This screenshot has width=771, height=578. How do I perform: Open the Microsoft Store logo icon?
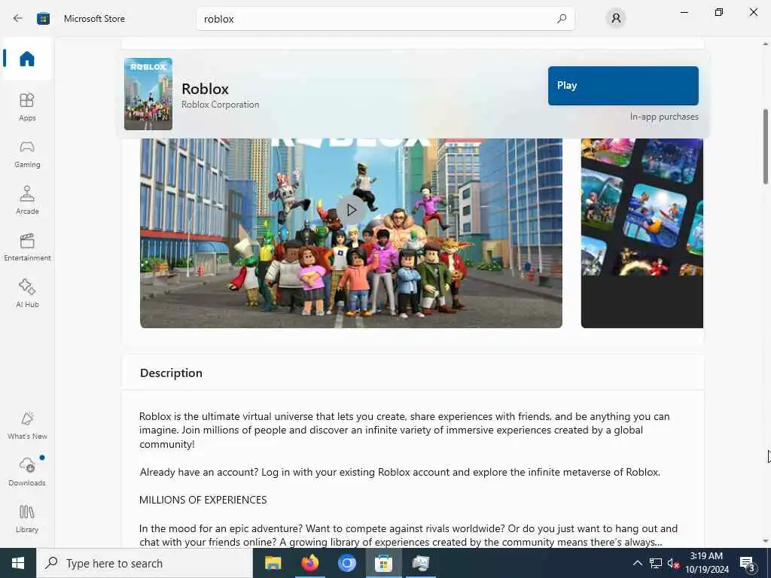pyautogui.click(x=43, y=19)
